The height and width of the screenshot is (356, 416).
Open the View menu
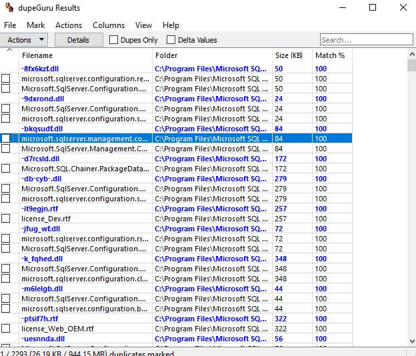143,25
